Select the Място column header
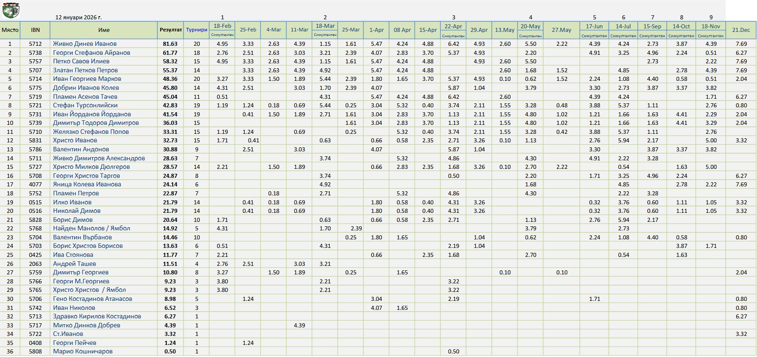The height and width of the screenshot is (357, 757). 10,30
